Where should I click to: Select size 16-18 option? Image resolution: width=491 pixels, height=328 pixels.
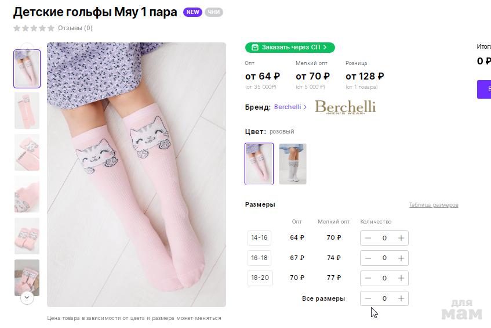259,258
